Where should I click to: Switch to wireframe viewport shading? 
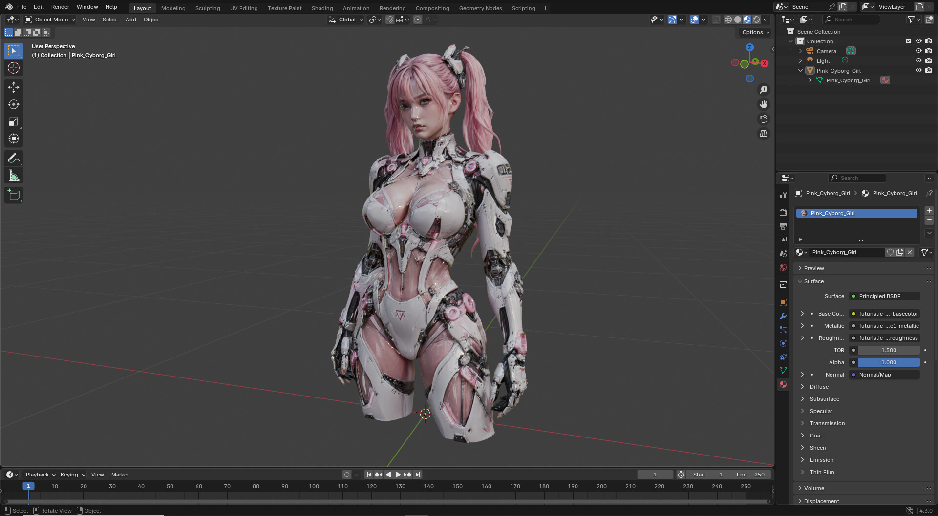click(728, 20)
